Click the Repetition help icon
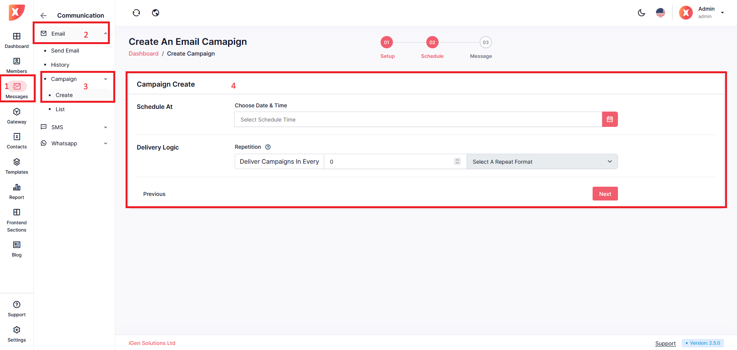Image resolution: width=737 pixels, height=350 pixels. [x=268, y=147]
